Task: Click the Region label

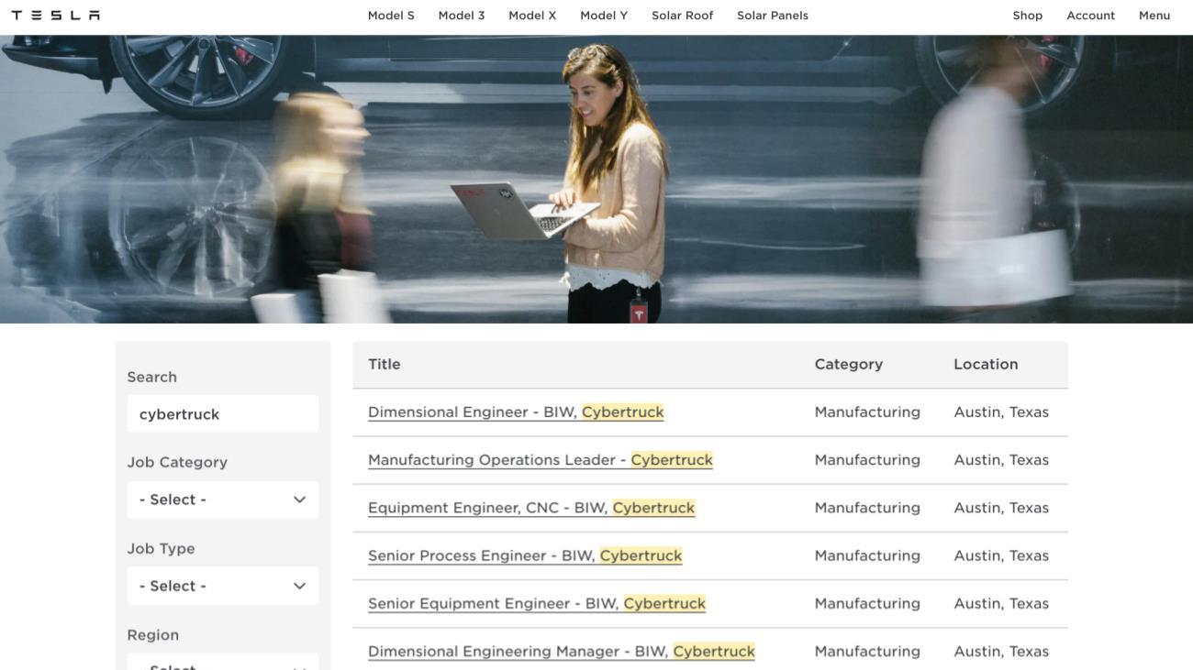Action: point(153,635)
